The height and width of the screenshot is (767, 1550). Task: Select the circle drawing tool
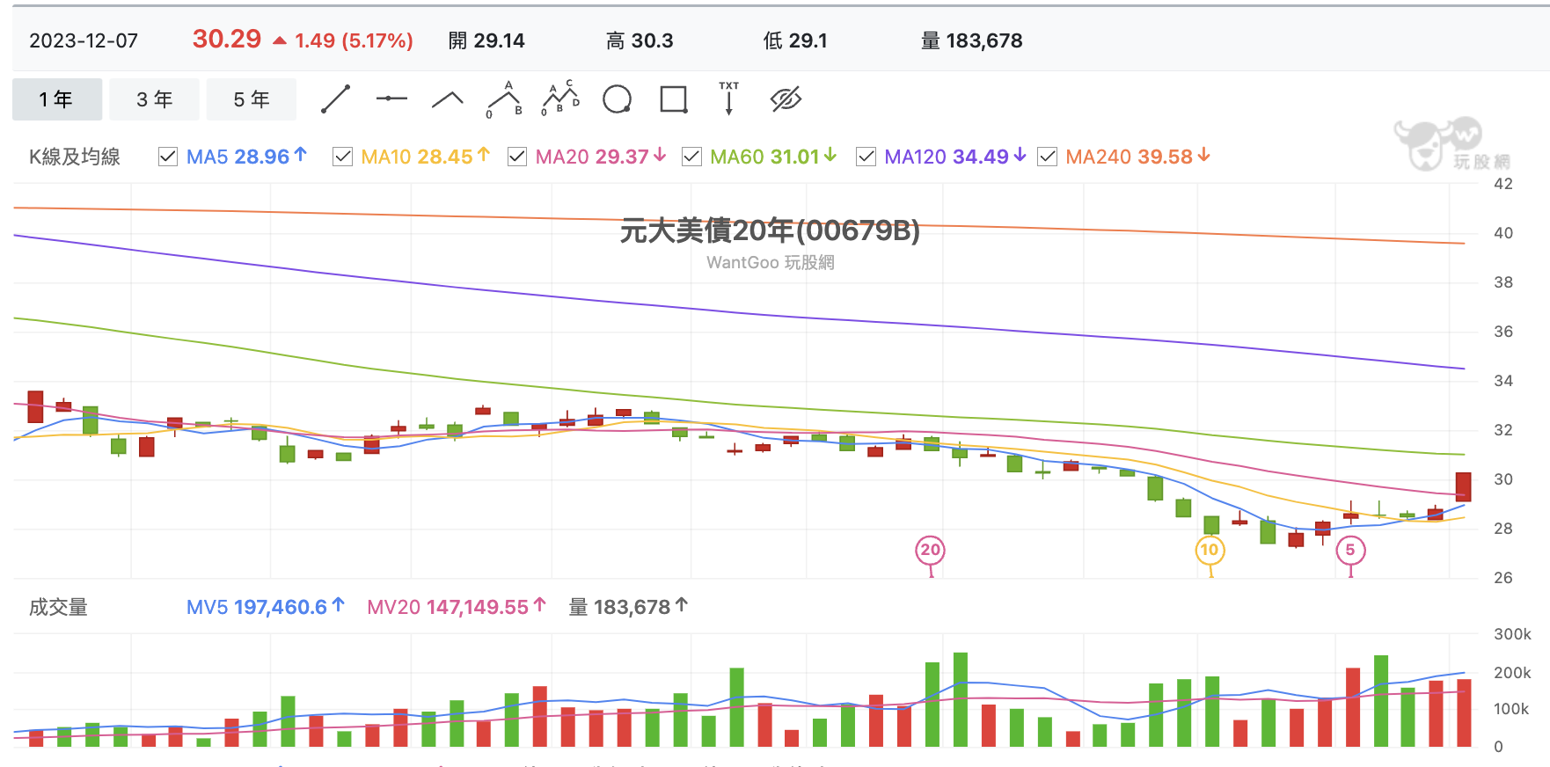point(617,99)
